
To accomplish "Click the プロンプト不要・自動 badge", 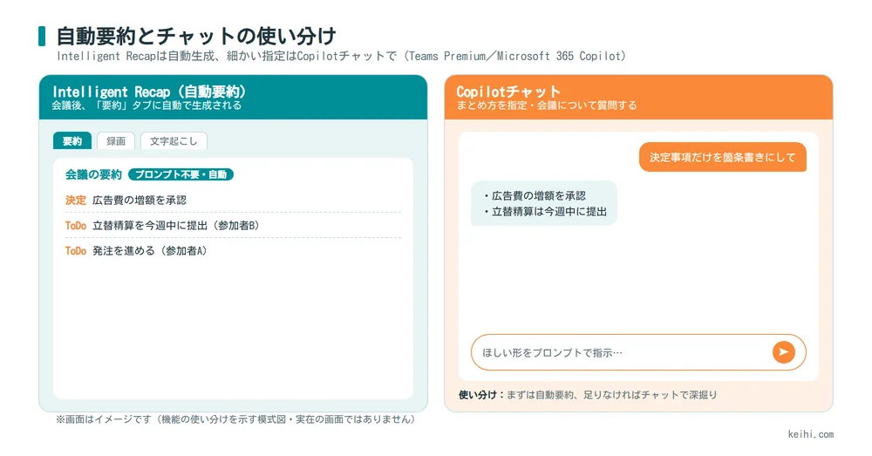I will tap(181, 174).
